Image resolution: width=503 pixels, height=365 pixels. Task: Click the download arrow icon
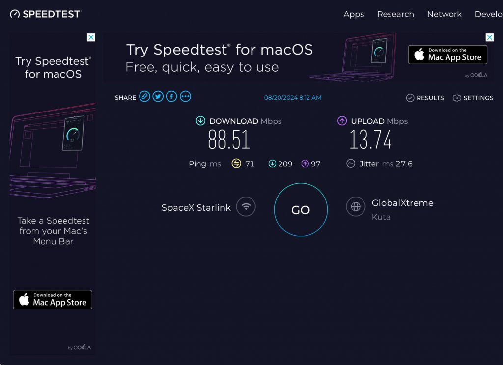click(200, 121)
